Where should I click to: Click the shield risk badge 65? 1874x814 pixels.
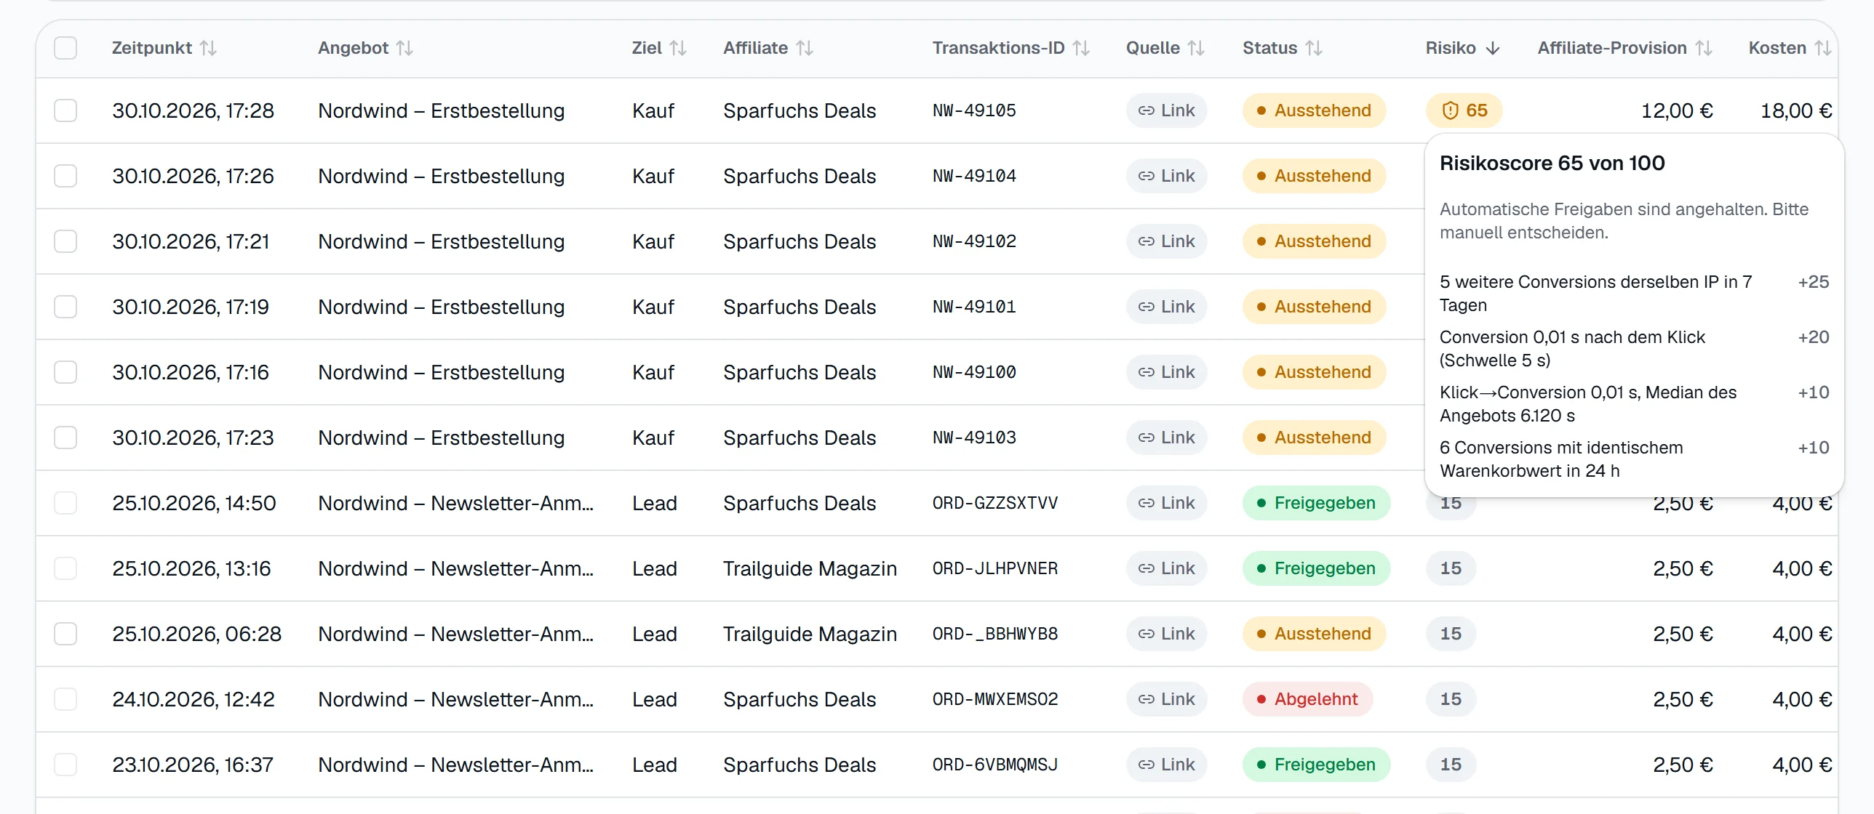pyautogui.click(x=1464, y=110)
